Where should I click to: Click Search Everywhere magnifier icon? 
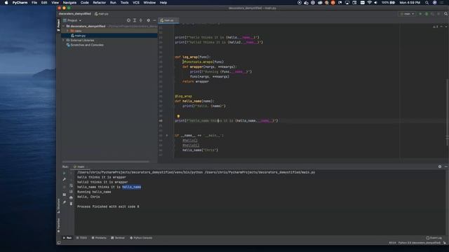tap(446, 14)
